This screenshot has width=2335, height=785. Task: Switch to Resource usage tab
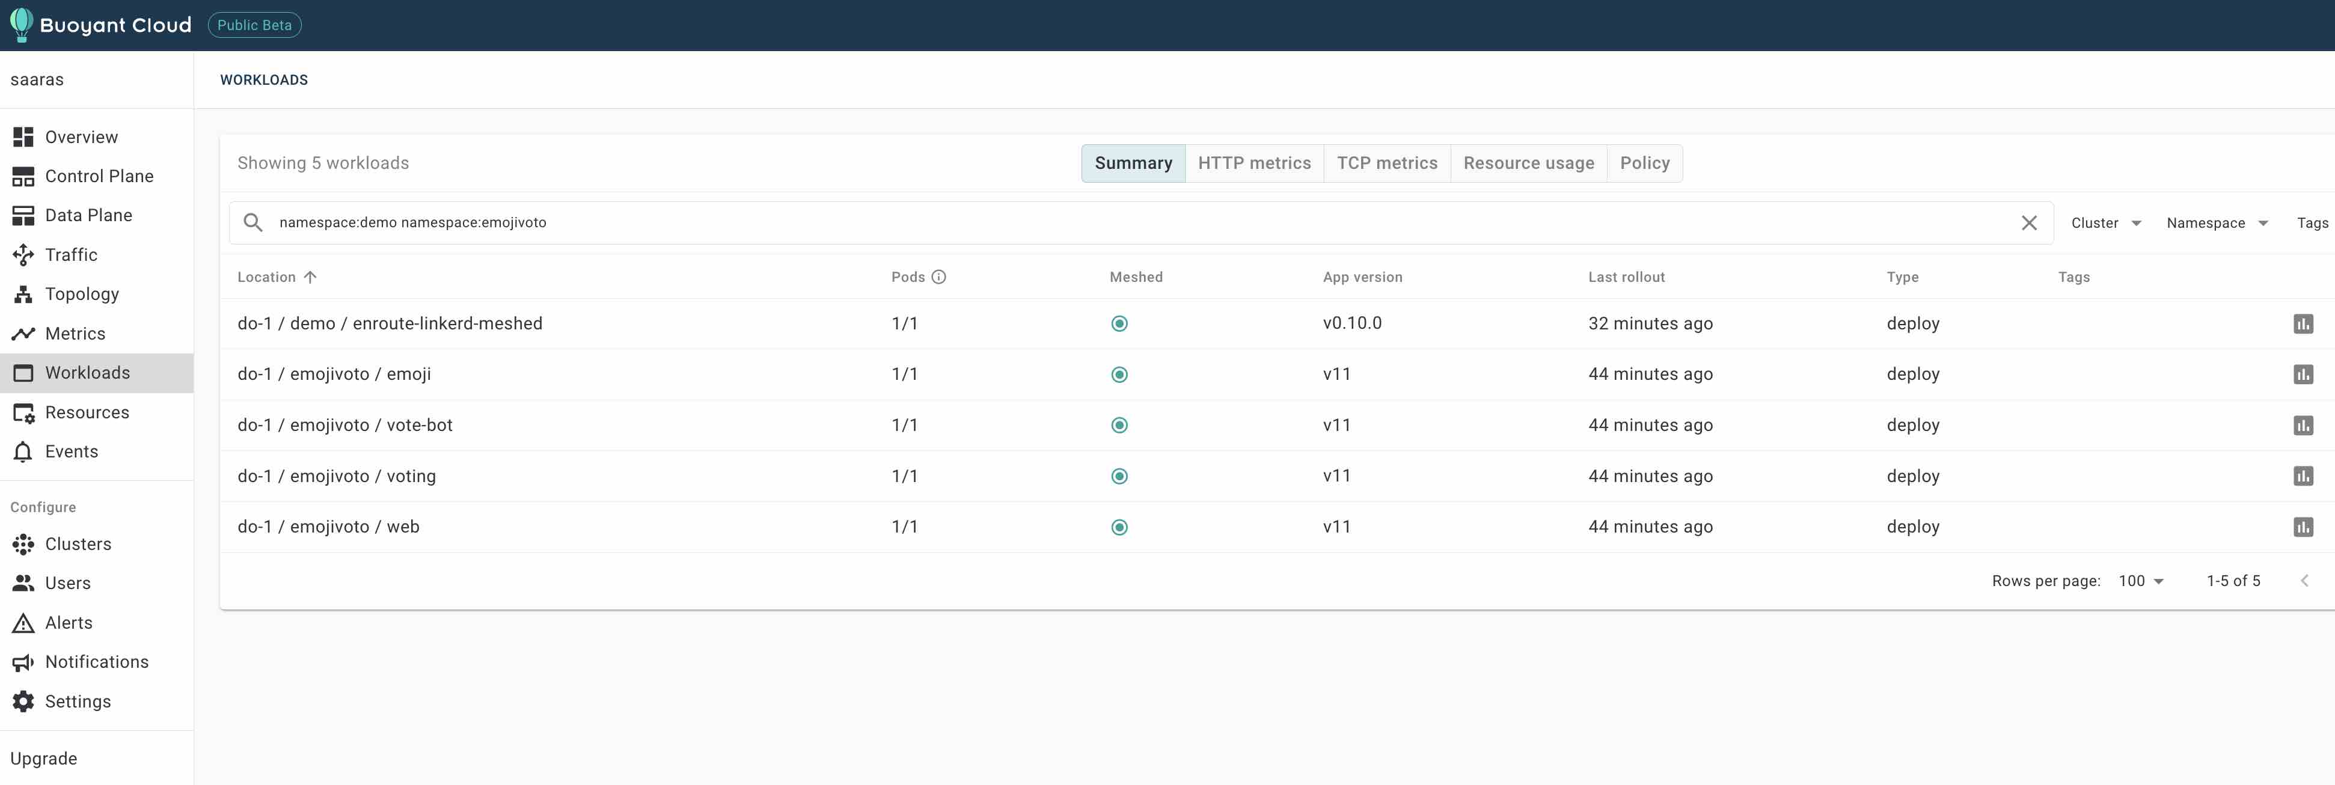[1528, 163]
